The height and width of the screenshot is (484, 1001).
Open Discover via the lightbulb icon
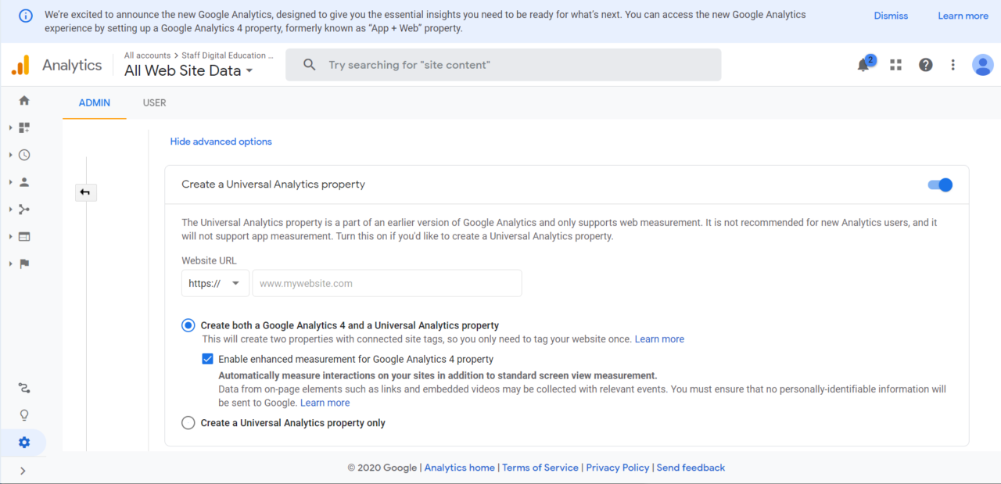23,414
